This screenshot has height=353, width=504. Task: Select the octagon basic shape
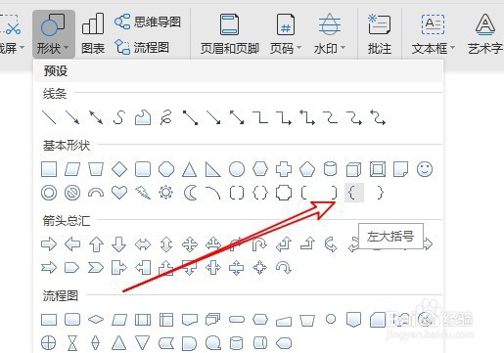point(166,169)
